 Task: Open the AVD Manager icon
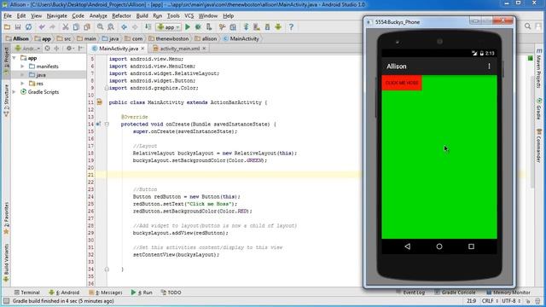(257, 26)
